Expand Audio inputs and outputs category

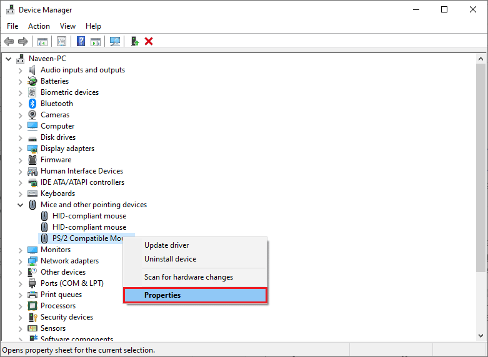point(21,71)
